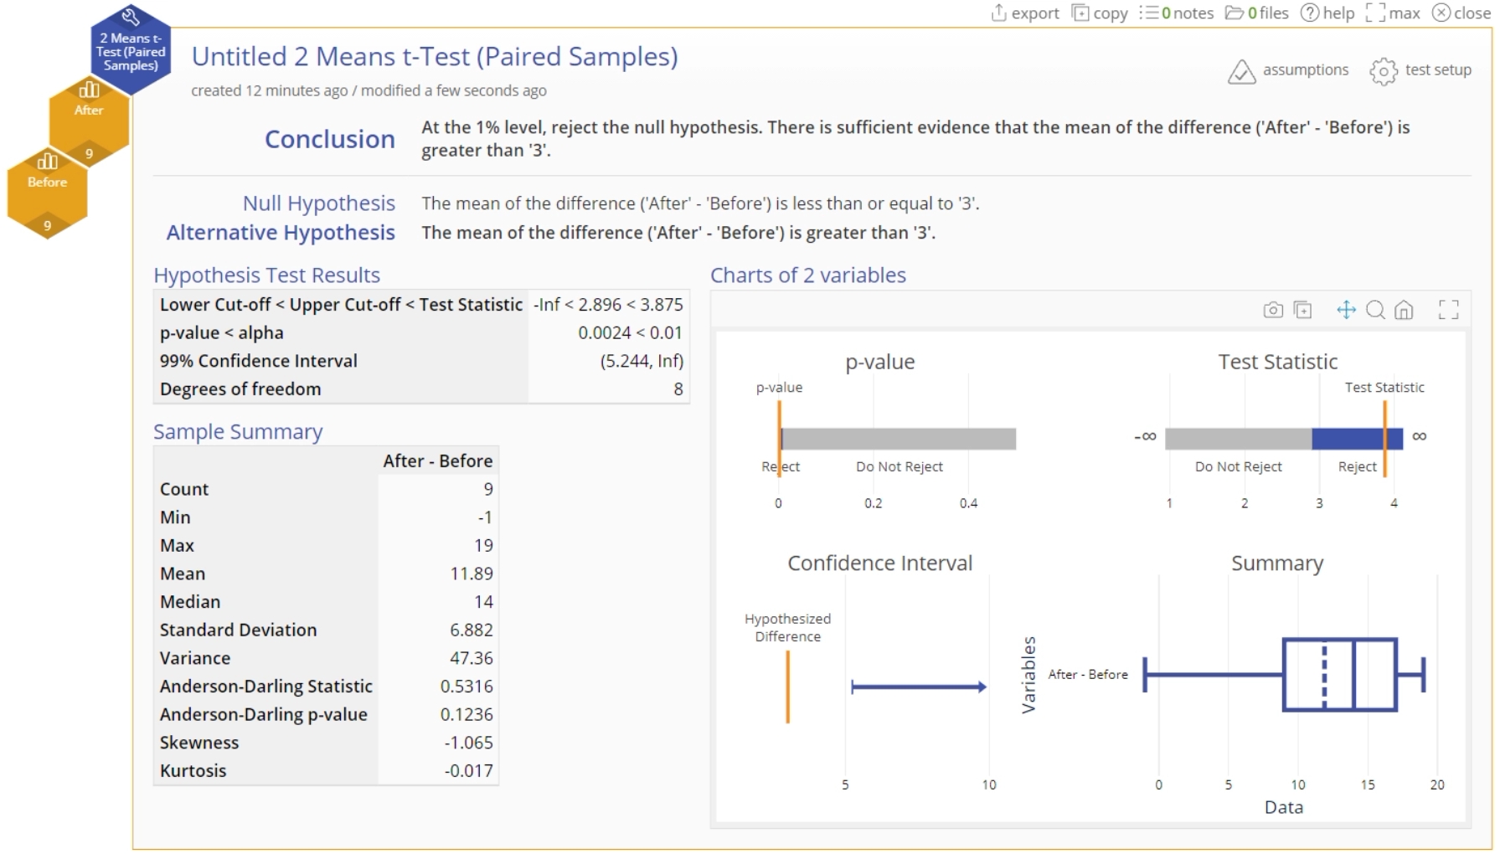Select the Standard Deviation value '6.882'

click(472, 630)
